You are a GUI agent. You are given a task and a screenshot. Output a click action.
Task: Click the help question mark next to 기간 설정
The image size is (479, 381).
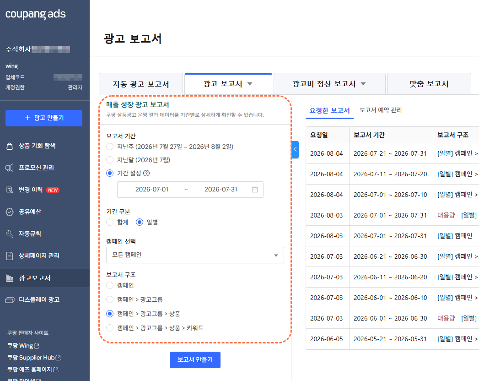[x=146, y=174]
